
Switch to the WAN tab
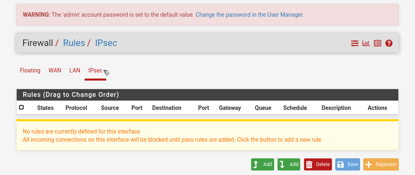tap(55, 70)
